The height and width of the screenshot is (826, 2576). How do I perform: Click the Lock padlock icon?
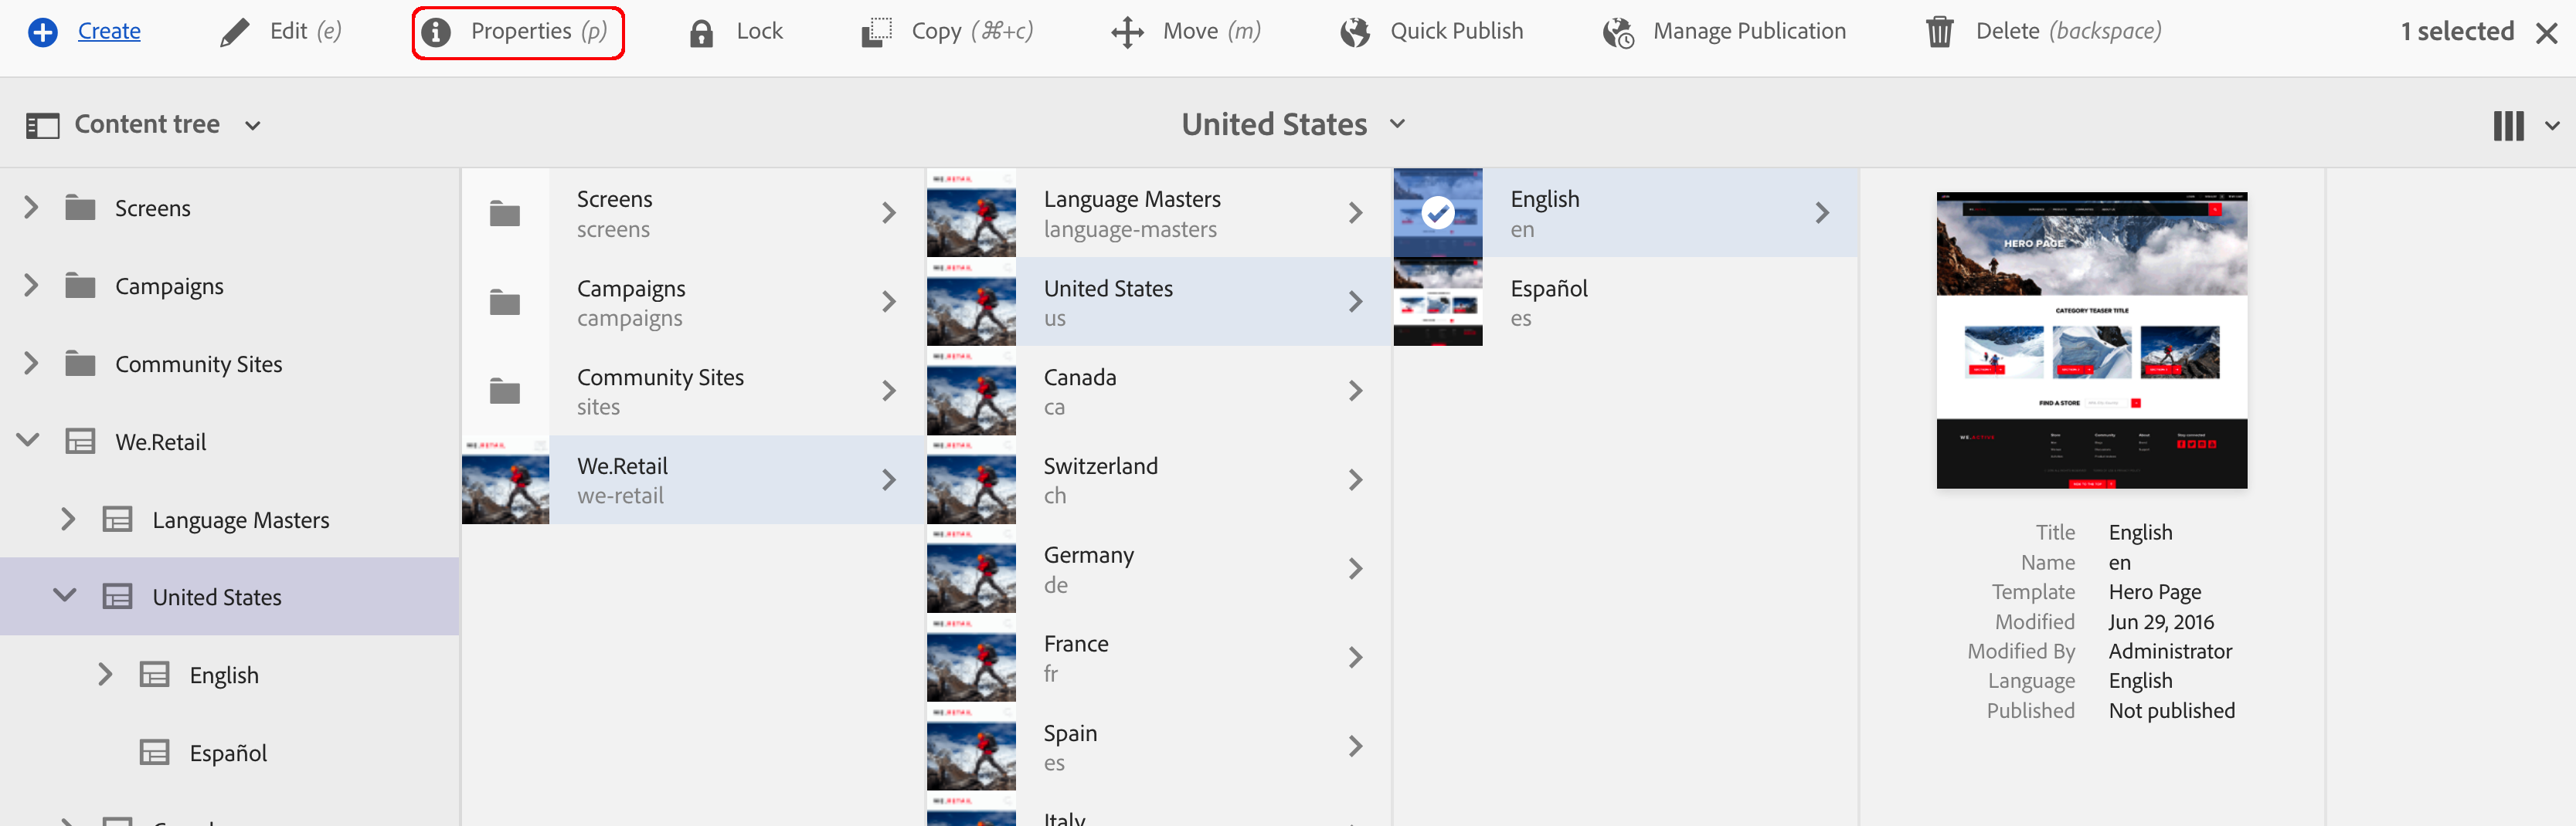click(701, 33)
